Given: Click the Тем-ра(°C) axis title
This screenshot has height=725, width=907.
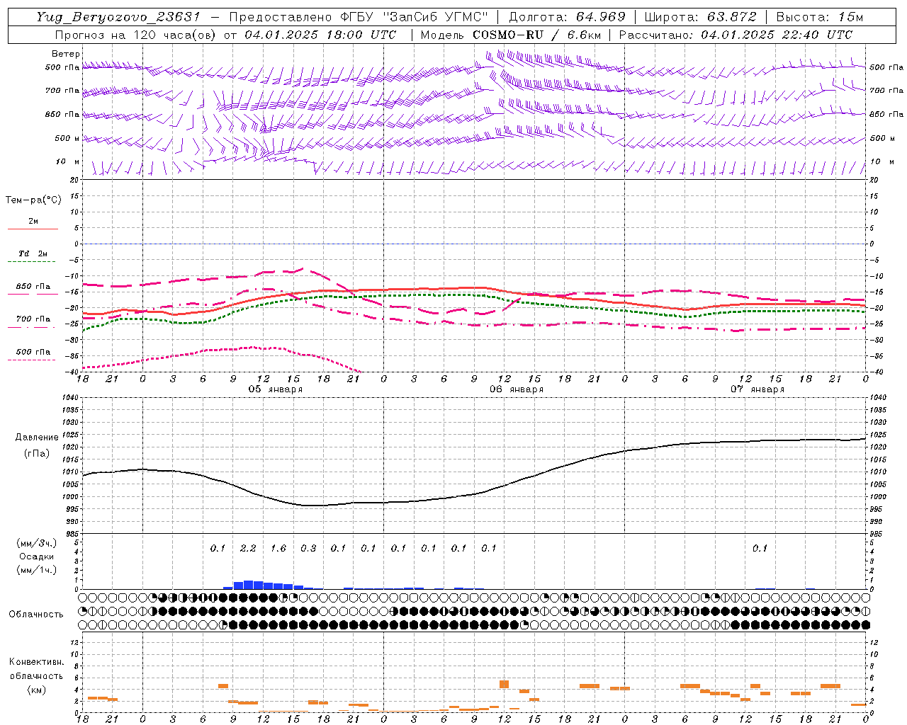Looking at the screenshot, I should [33, 200].
